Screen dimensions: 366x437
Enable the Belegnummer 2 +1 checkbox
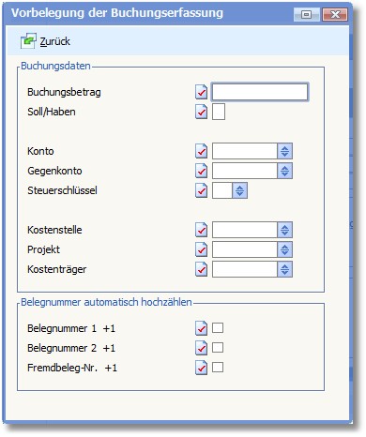click(x=218, y=348)
